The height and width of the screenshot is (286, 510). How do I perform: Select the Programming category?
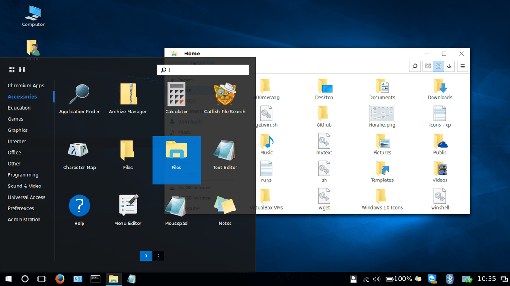[24, 174]
